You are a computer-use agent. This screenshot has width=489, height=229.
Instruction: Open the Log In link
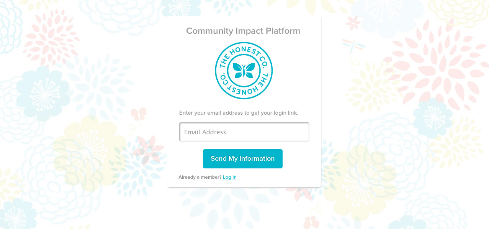click(230, 177)
